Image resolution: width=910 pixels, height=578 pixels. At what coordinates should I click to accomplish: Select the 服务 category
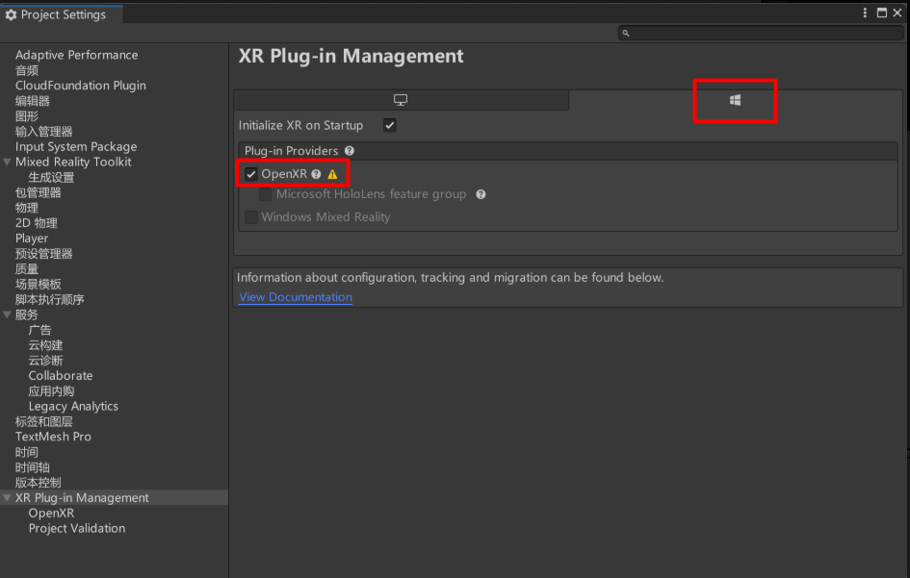27,314
